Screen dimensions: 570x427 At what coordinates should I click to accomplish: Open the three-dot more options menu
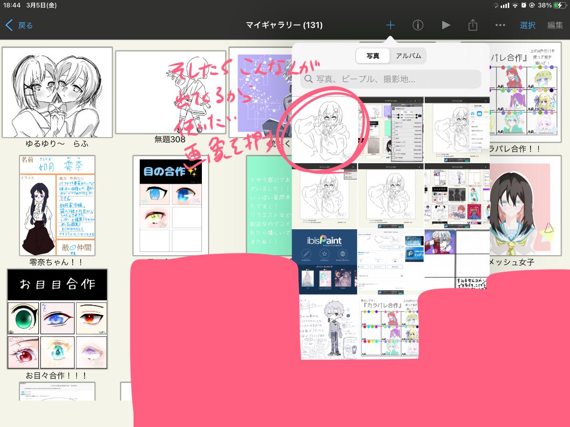click(x=500, y=25)
